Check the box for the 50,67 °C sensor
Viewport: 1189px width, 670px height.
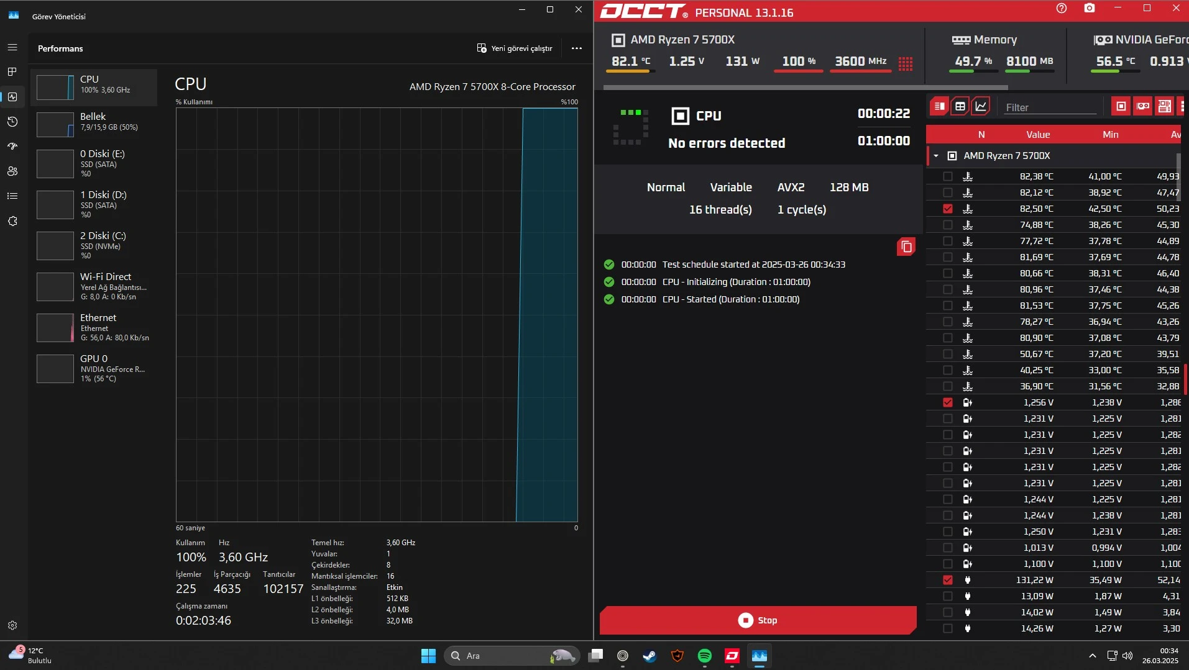click(x=947, y=354)
